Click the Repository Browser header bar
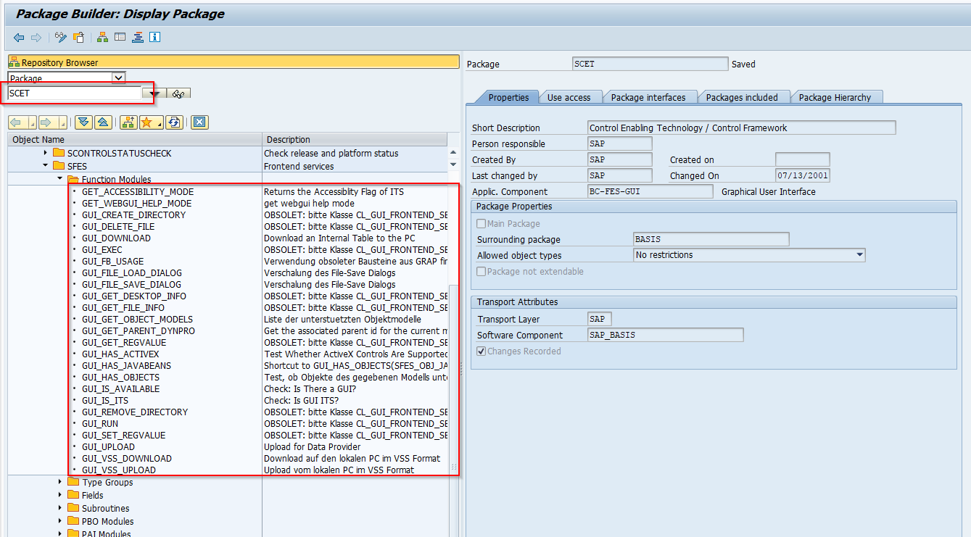 click(234, 62)
